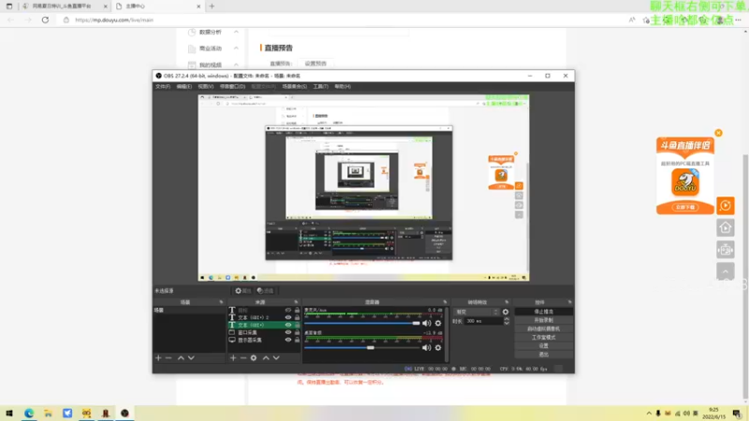Viewport: 749px width, 421px height.
Task: Show the hidden first text source
Action: tap(288, 311)
